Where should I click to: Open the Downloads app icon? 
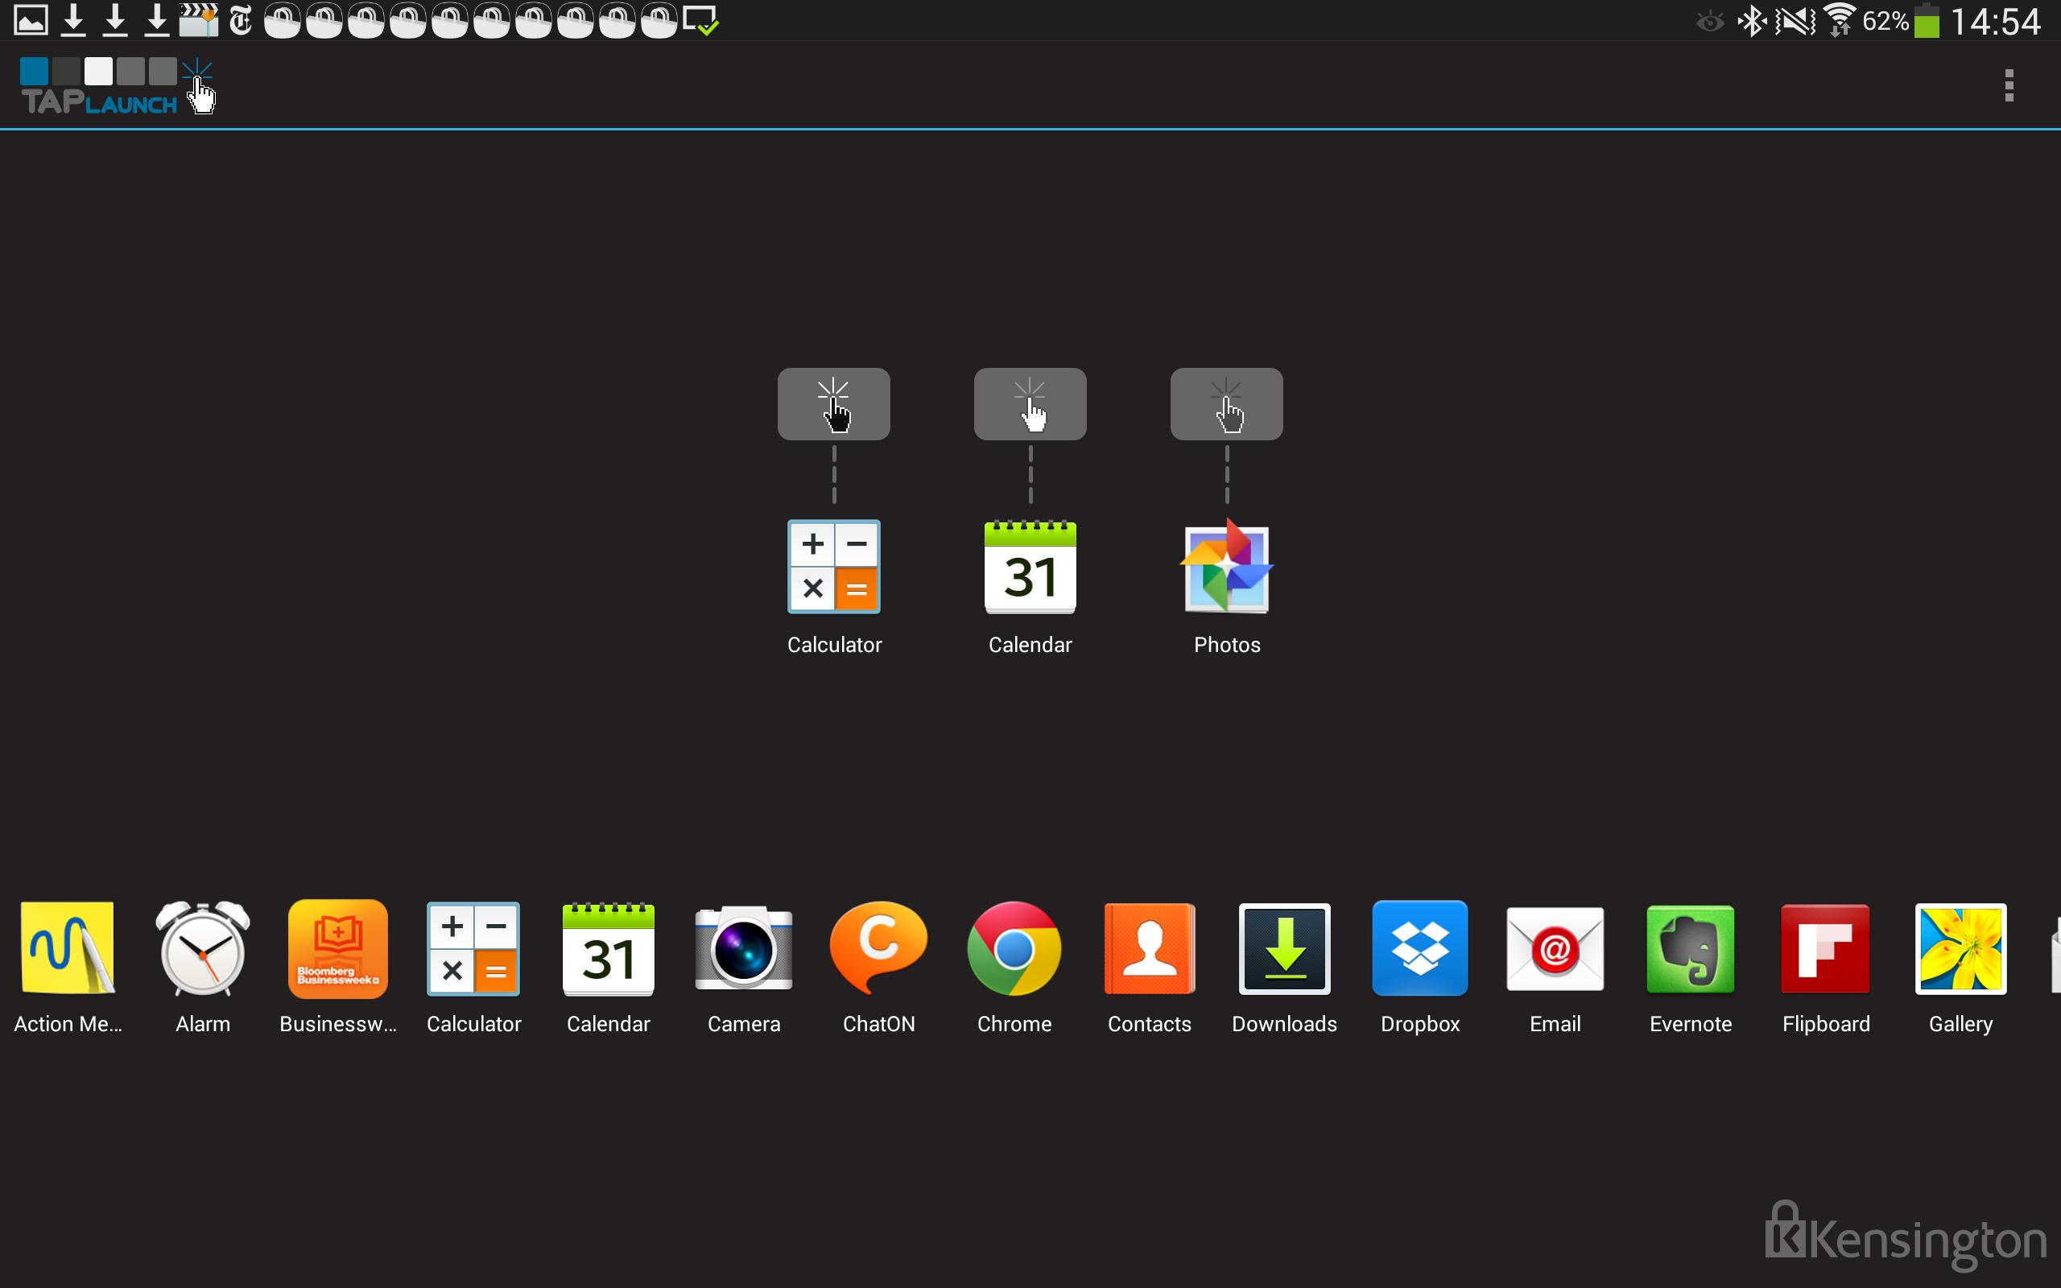[x=1284, y=948]
